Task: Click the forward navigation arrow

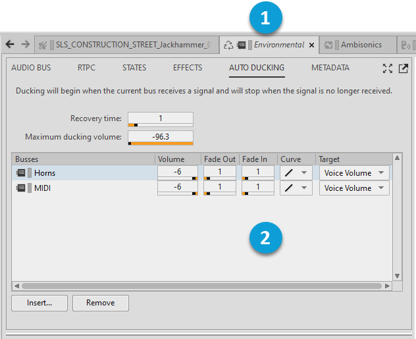Action: 25,44
